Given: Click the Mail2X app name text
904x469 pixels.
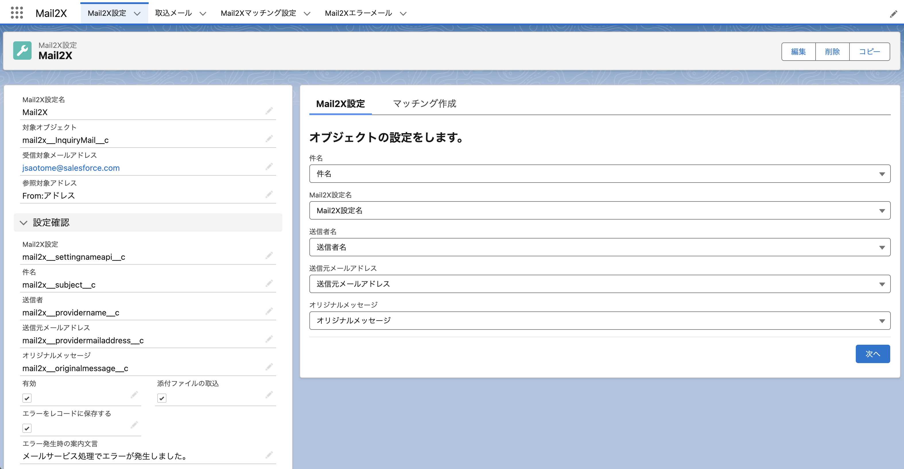Looking at the screenshot, I should pyautogui.click(x=51, y=13).
